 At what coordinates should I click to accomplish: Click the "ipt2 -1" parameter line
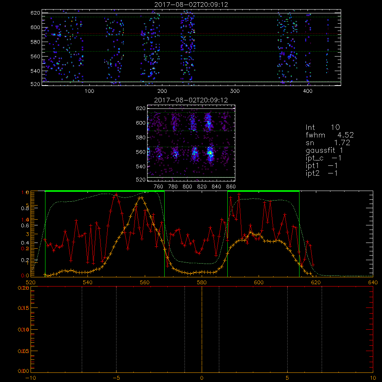point(322,173)
